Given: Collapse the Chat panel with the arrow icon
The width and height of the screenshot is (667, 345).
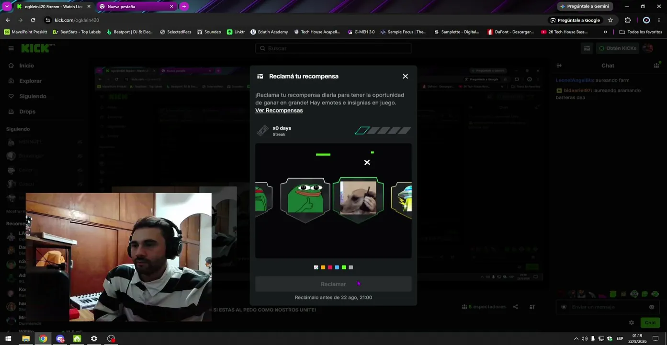Looking at the screenshot, I should point(559,66).
